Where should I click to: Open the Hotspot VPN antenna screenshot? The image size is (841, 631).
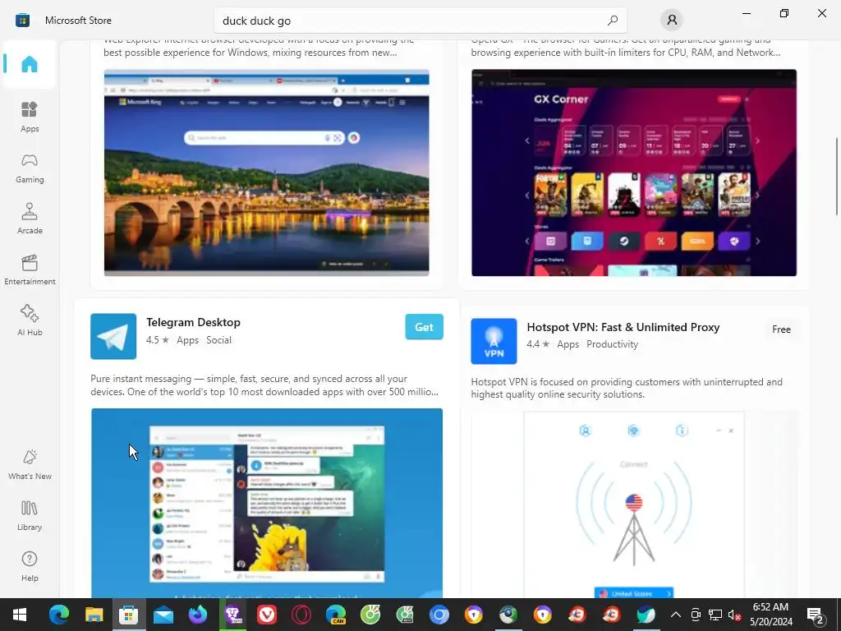pyautogui.click(x=634, y=504)
